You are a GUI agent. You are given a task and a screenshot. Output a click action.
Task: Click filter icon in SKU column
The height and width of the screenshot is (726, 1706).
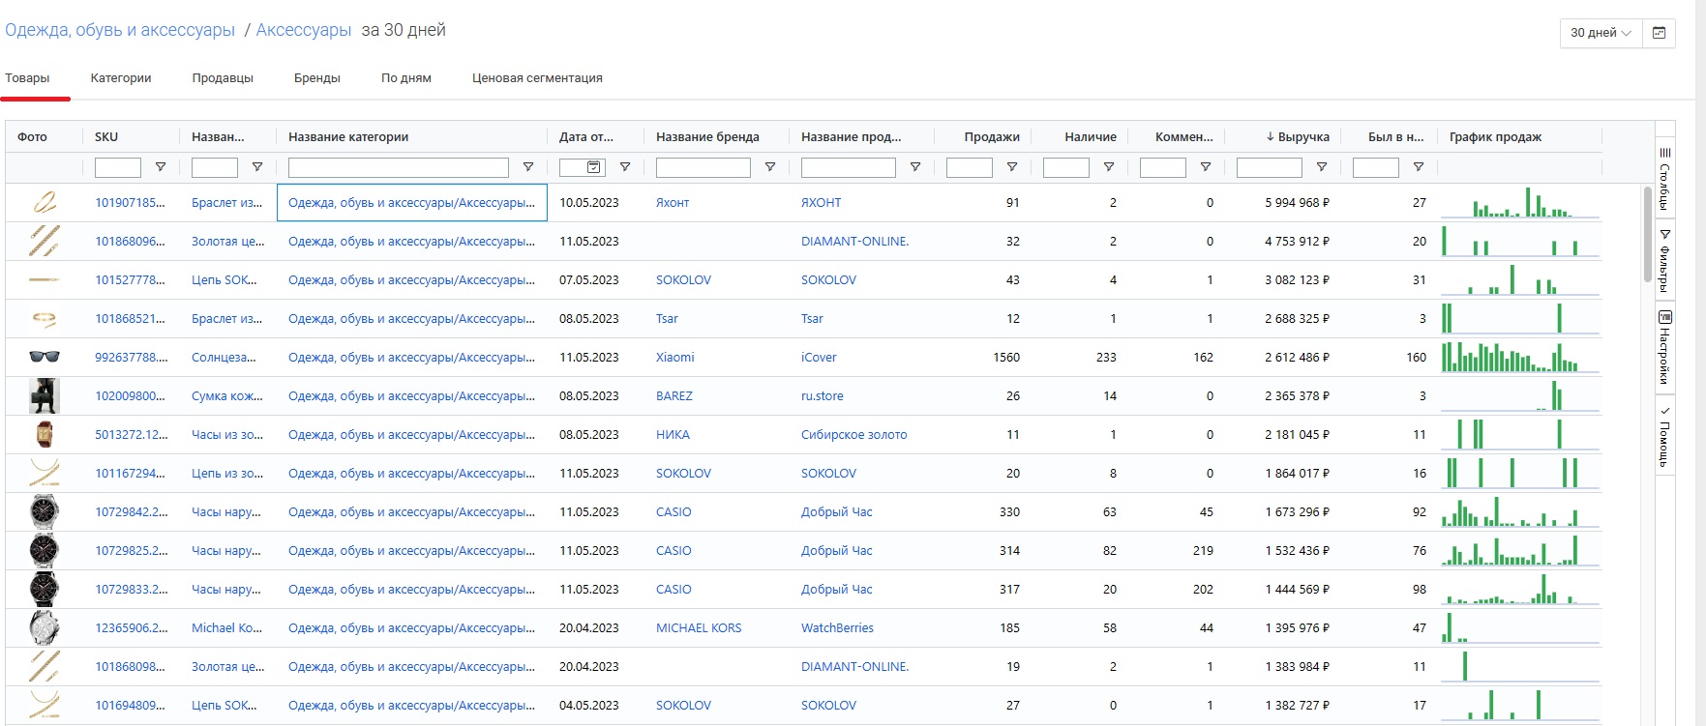161,167
